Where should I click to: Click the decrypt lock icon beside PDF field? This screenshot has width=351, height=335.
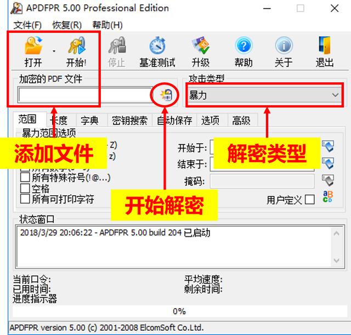pyautogui.click(x=166, y=95)
